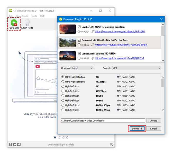Screen dimensions: 172x155
Task: Click the quality list scrollbar thumb
Action: (x=163, y=83)
